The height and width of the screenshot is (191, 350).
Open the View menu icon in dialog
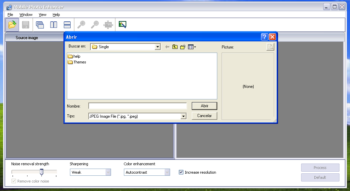(192, 47)
